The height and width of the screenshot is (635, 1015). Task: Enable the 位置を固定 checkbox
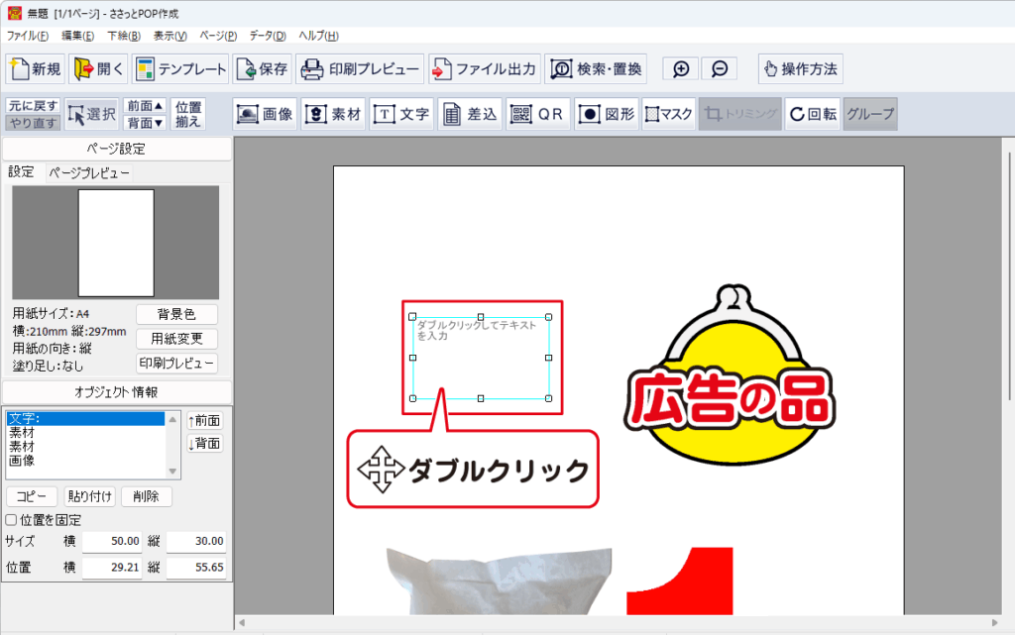tap(12, 520)
